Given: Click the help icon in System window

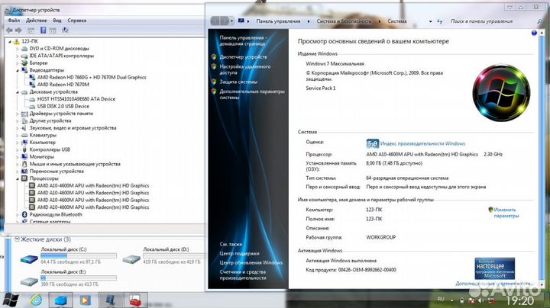Looking at the screenshot, I should pos(534,33).
